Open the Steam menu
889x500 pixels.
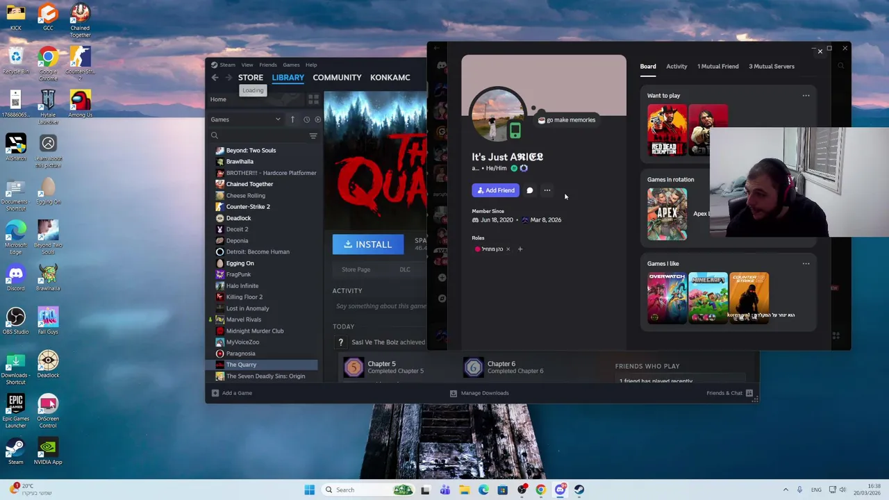pyautogui.click(x=227, y=65)
